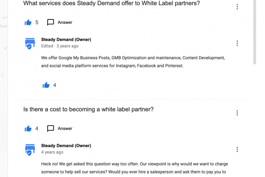Click the page's vertical scrollbar
This screenshot has height=177, width=265.
(x=254, y=31)
